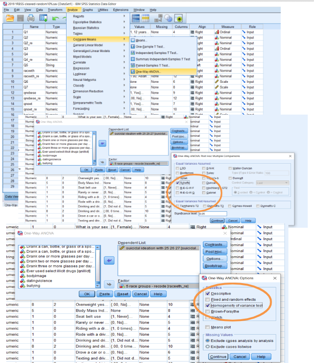Image resolution: width=314 pixels, height=363 pixels.
Task: Expand the Reports submenu arrow
Action: point(124,16)
